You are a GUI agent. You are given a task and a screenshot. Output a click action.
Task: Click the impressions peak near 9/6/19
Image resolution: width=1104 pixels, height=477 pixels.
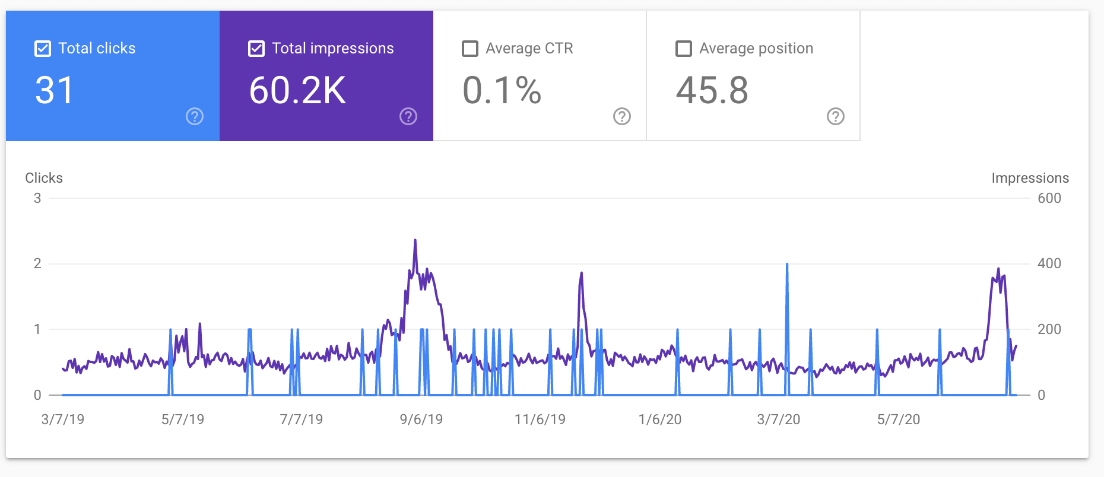[x=415, y=241]
